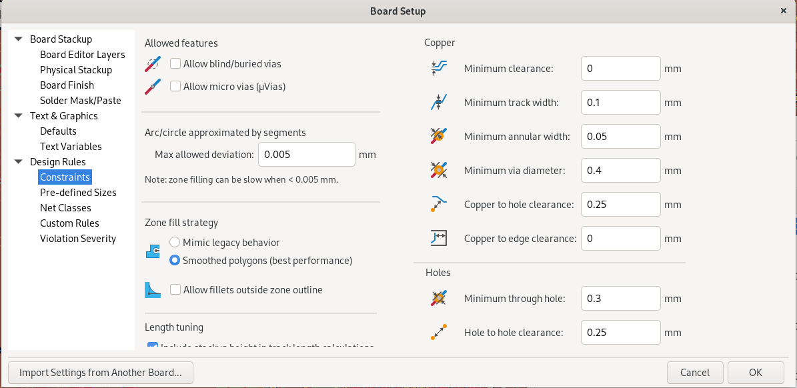Click the minimum annular width icon
Image resolution: width=797 pixels, height=388 pixels.
438,136
